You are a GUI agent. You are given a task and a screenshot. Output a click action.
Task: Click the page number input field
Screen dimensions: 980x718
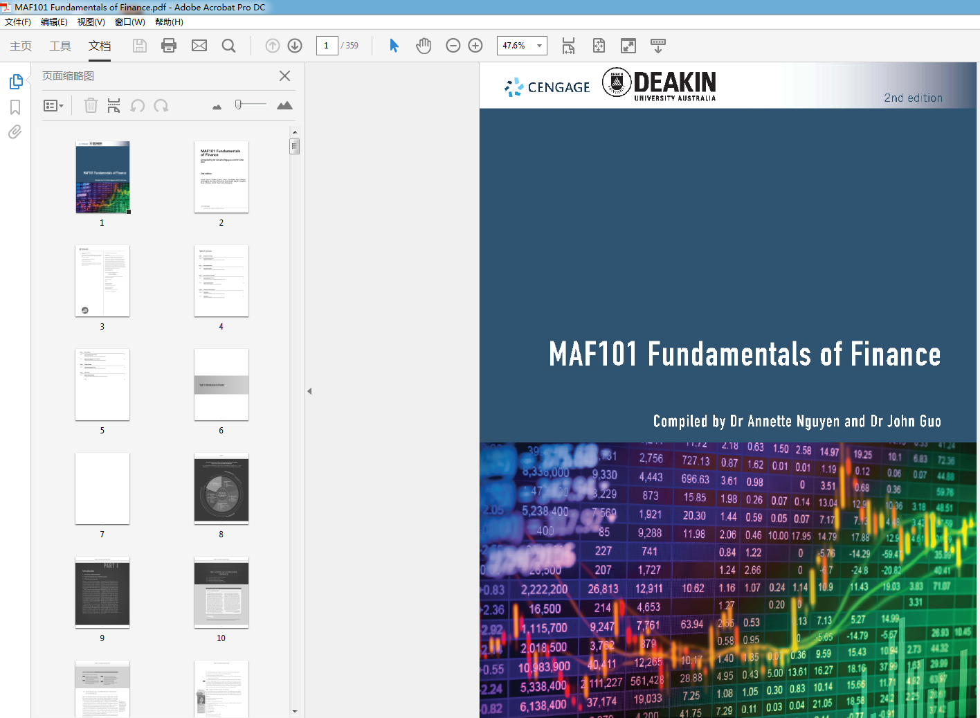pyautogui.click(x=327, y=46)
